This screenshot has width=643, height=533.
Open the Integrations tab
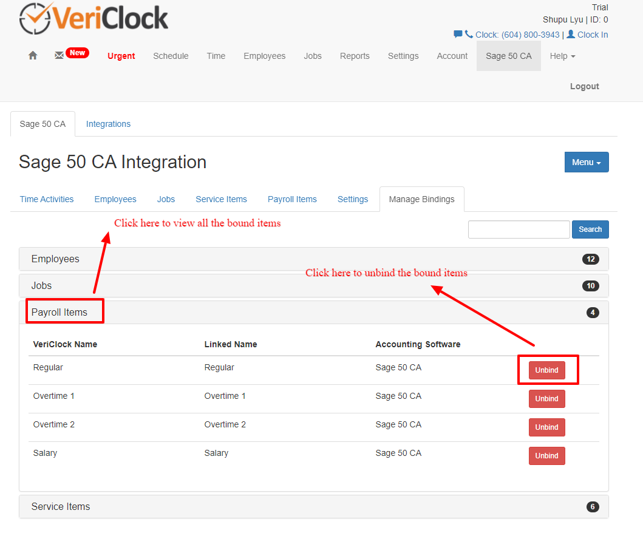pyautogui.click(x=108, y=124)
